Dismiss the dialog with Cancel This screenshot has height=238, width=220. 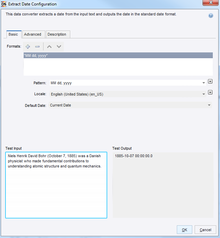tap(205, 230)
